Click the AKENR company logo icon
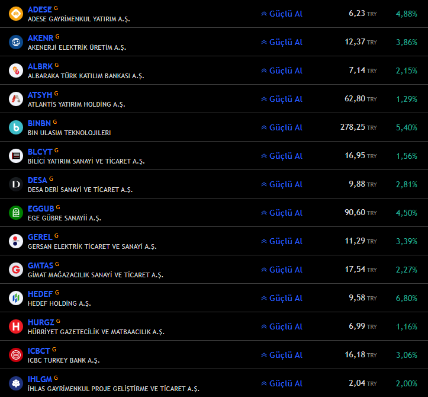The height and width of the screenshot is (397, 428). click(16, 42)
